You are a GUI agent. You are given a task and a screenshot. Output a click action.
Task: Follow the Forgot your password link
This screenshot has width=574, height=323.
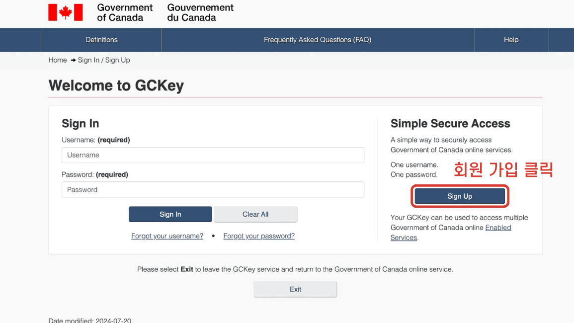coord(259,236)
